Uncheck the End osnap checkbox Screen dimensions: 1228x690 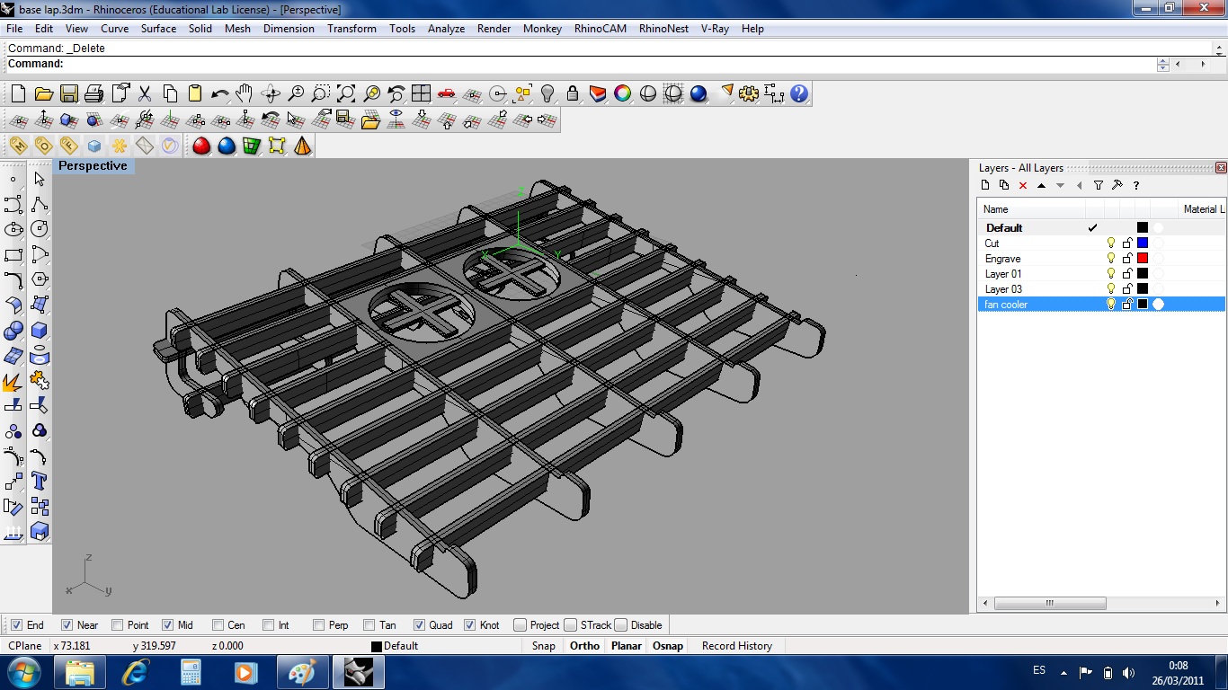(16, 625)
